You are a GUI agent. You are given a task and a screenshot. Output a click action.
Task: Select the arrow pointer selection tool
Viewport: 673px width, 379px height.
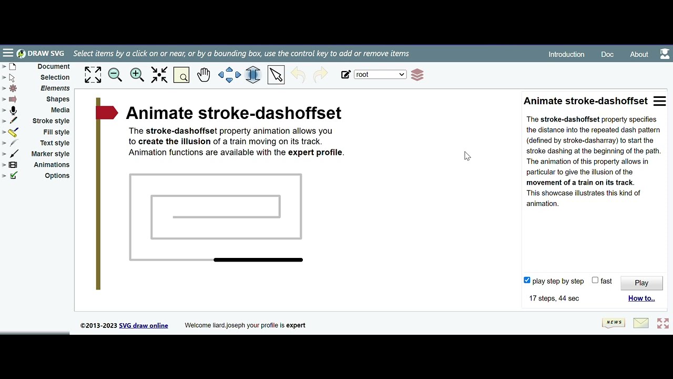point(276,75)
